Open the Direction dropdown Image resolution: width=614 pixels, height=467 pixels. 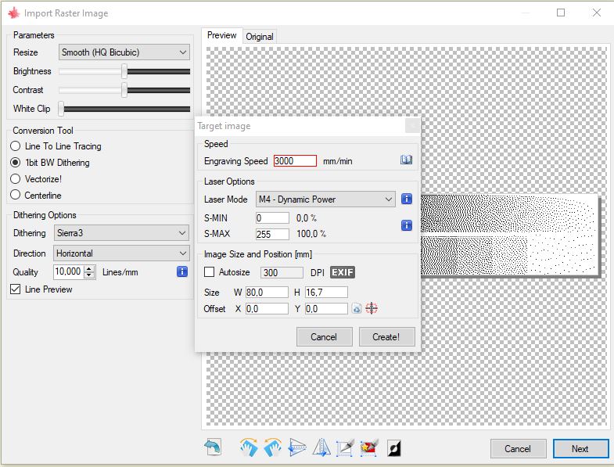click(x=121, y=253)
